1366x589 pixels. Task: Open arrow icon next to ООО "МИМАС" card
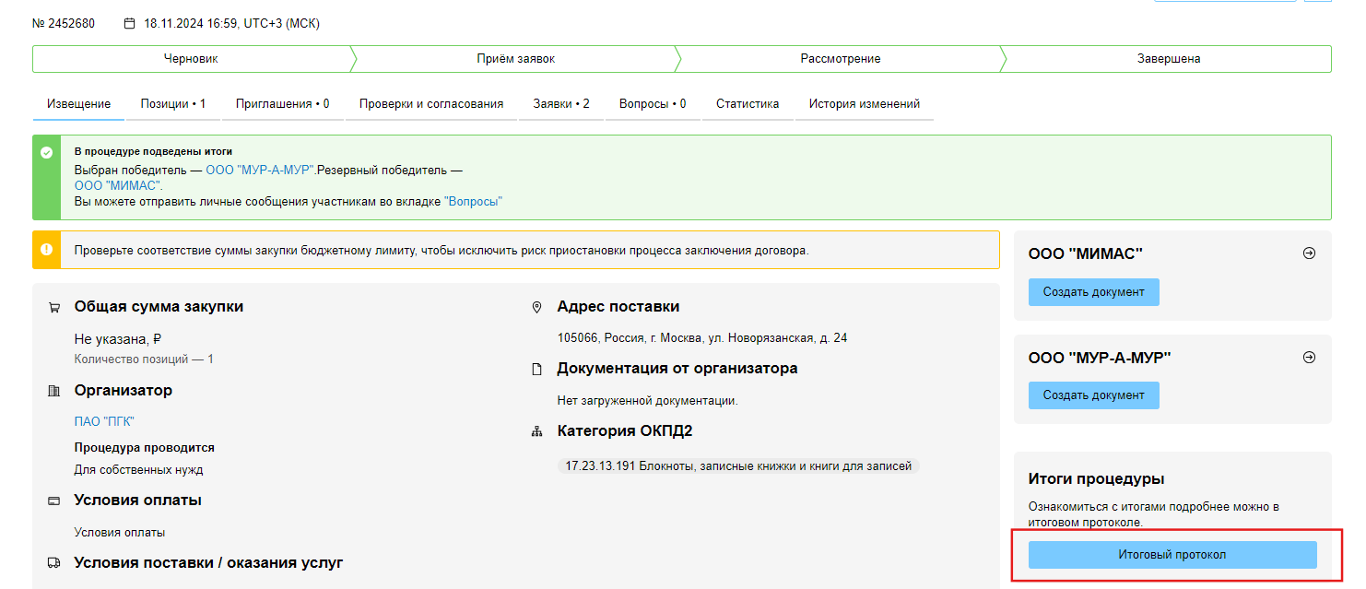1309,253
